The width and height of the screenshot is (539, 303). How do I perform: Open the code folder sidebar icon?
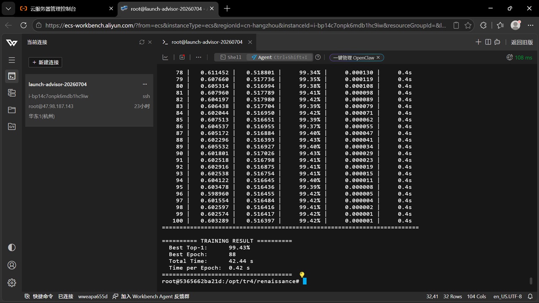tap(12, 126)
